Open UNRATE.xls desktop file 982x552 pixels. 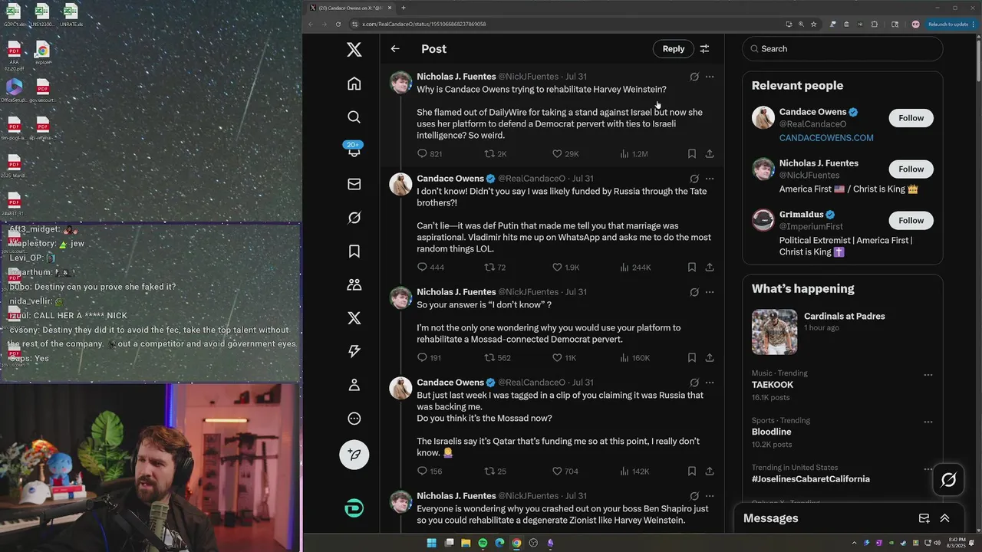(x=71, y=15)
